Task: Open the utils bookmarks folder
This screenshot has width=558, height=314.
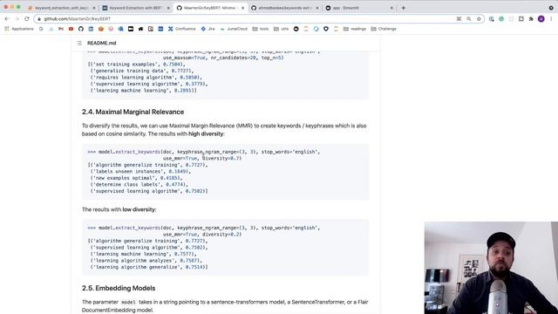Action: pos(281,29)
